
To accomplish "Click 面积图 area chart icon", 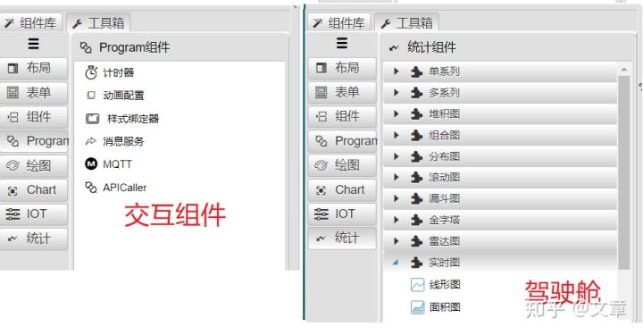I will (417, 307).
